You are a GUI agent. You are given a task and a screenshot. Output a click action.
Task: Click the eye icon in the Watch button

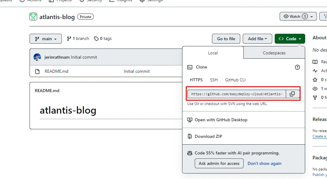click(286, 17)
